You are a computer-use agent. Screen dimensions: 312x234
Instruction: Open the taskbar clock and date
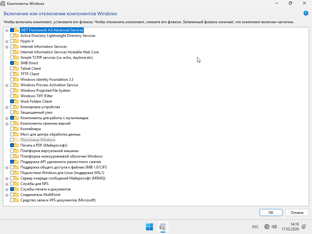[x=290, y=227]
